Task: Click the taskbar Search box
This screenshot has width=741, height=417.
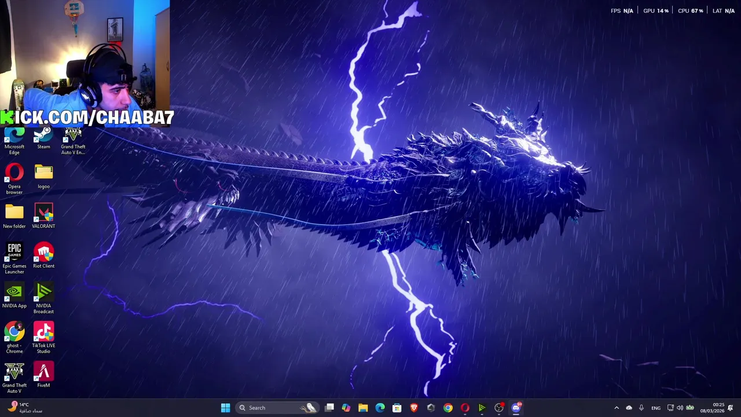Action: click(277, 408)
